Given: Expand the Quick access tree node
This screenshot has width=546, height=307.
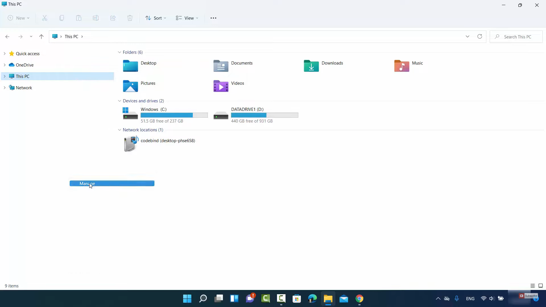Looking at the screenshot, I should 5,53.
